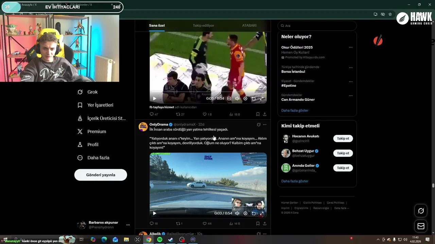The image size is (435, 244).
Task: Open settings gear on football video
Action: (x=245, y=99)
